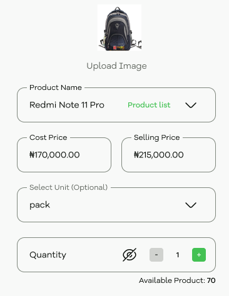The width and height of the screenshot is (229, 296).
Task: Toggle the quantity visibility eye icon
Action: [130, 255]
